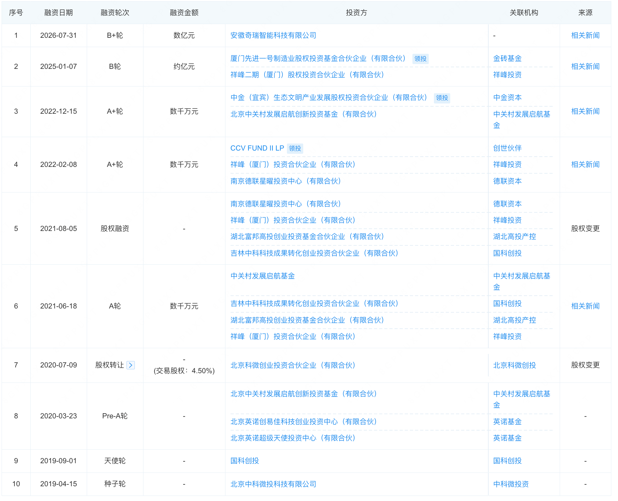This screenshot has width=618, height=501.
Task: Open 吉林中科科技成果转化创业投资 in the A轮 row
Action: coord(314,304)
